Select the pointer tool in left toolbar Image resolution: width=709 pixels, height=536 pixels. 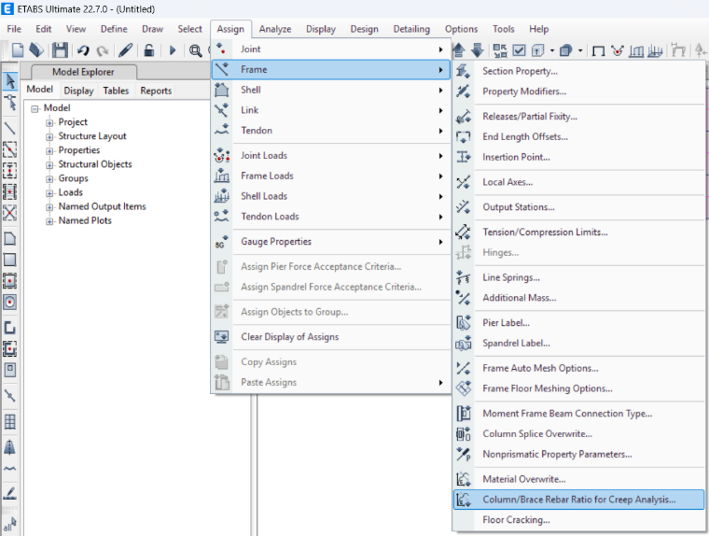click(x=10, y=81)
